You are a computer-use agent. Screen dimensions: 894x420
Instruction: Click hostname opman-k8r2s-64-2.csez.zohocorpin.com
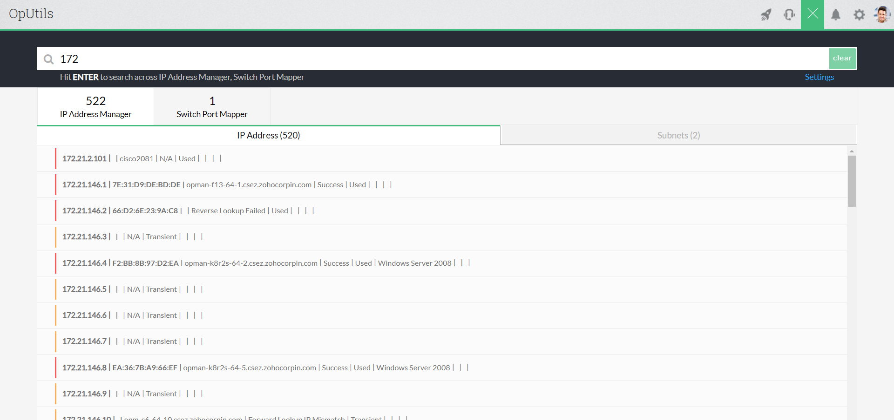point(251,263)
